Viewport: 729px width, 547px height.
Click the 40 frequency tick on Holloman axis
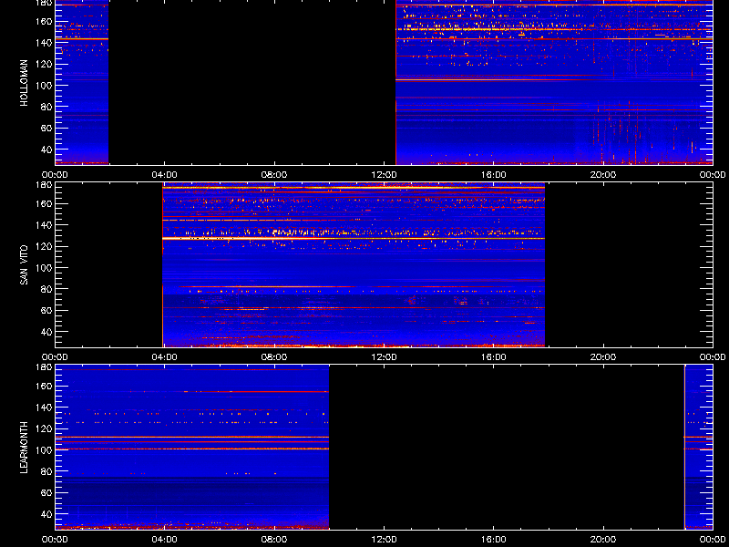[46, 150]
